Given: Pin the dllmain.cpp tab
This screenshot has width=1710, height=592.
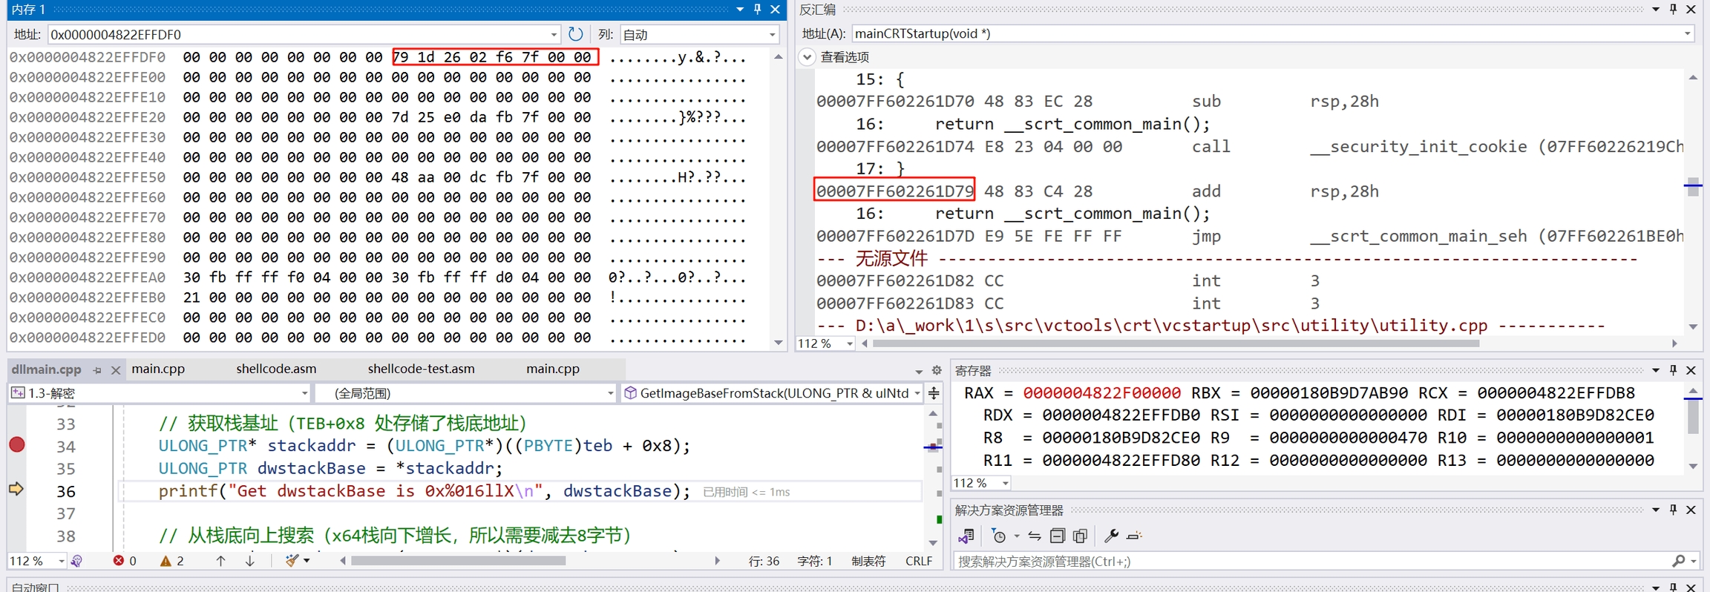Looking at the screenshot, I should coord(97,369).
